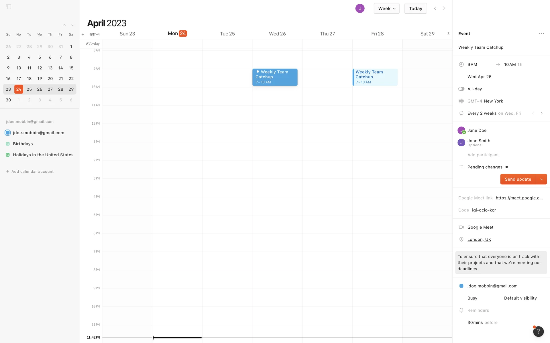Show next month in mini calendar
Screen dimensions: 550x343
72,25
